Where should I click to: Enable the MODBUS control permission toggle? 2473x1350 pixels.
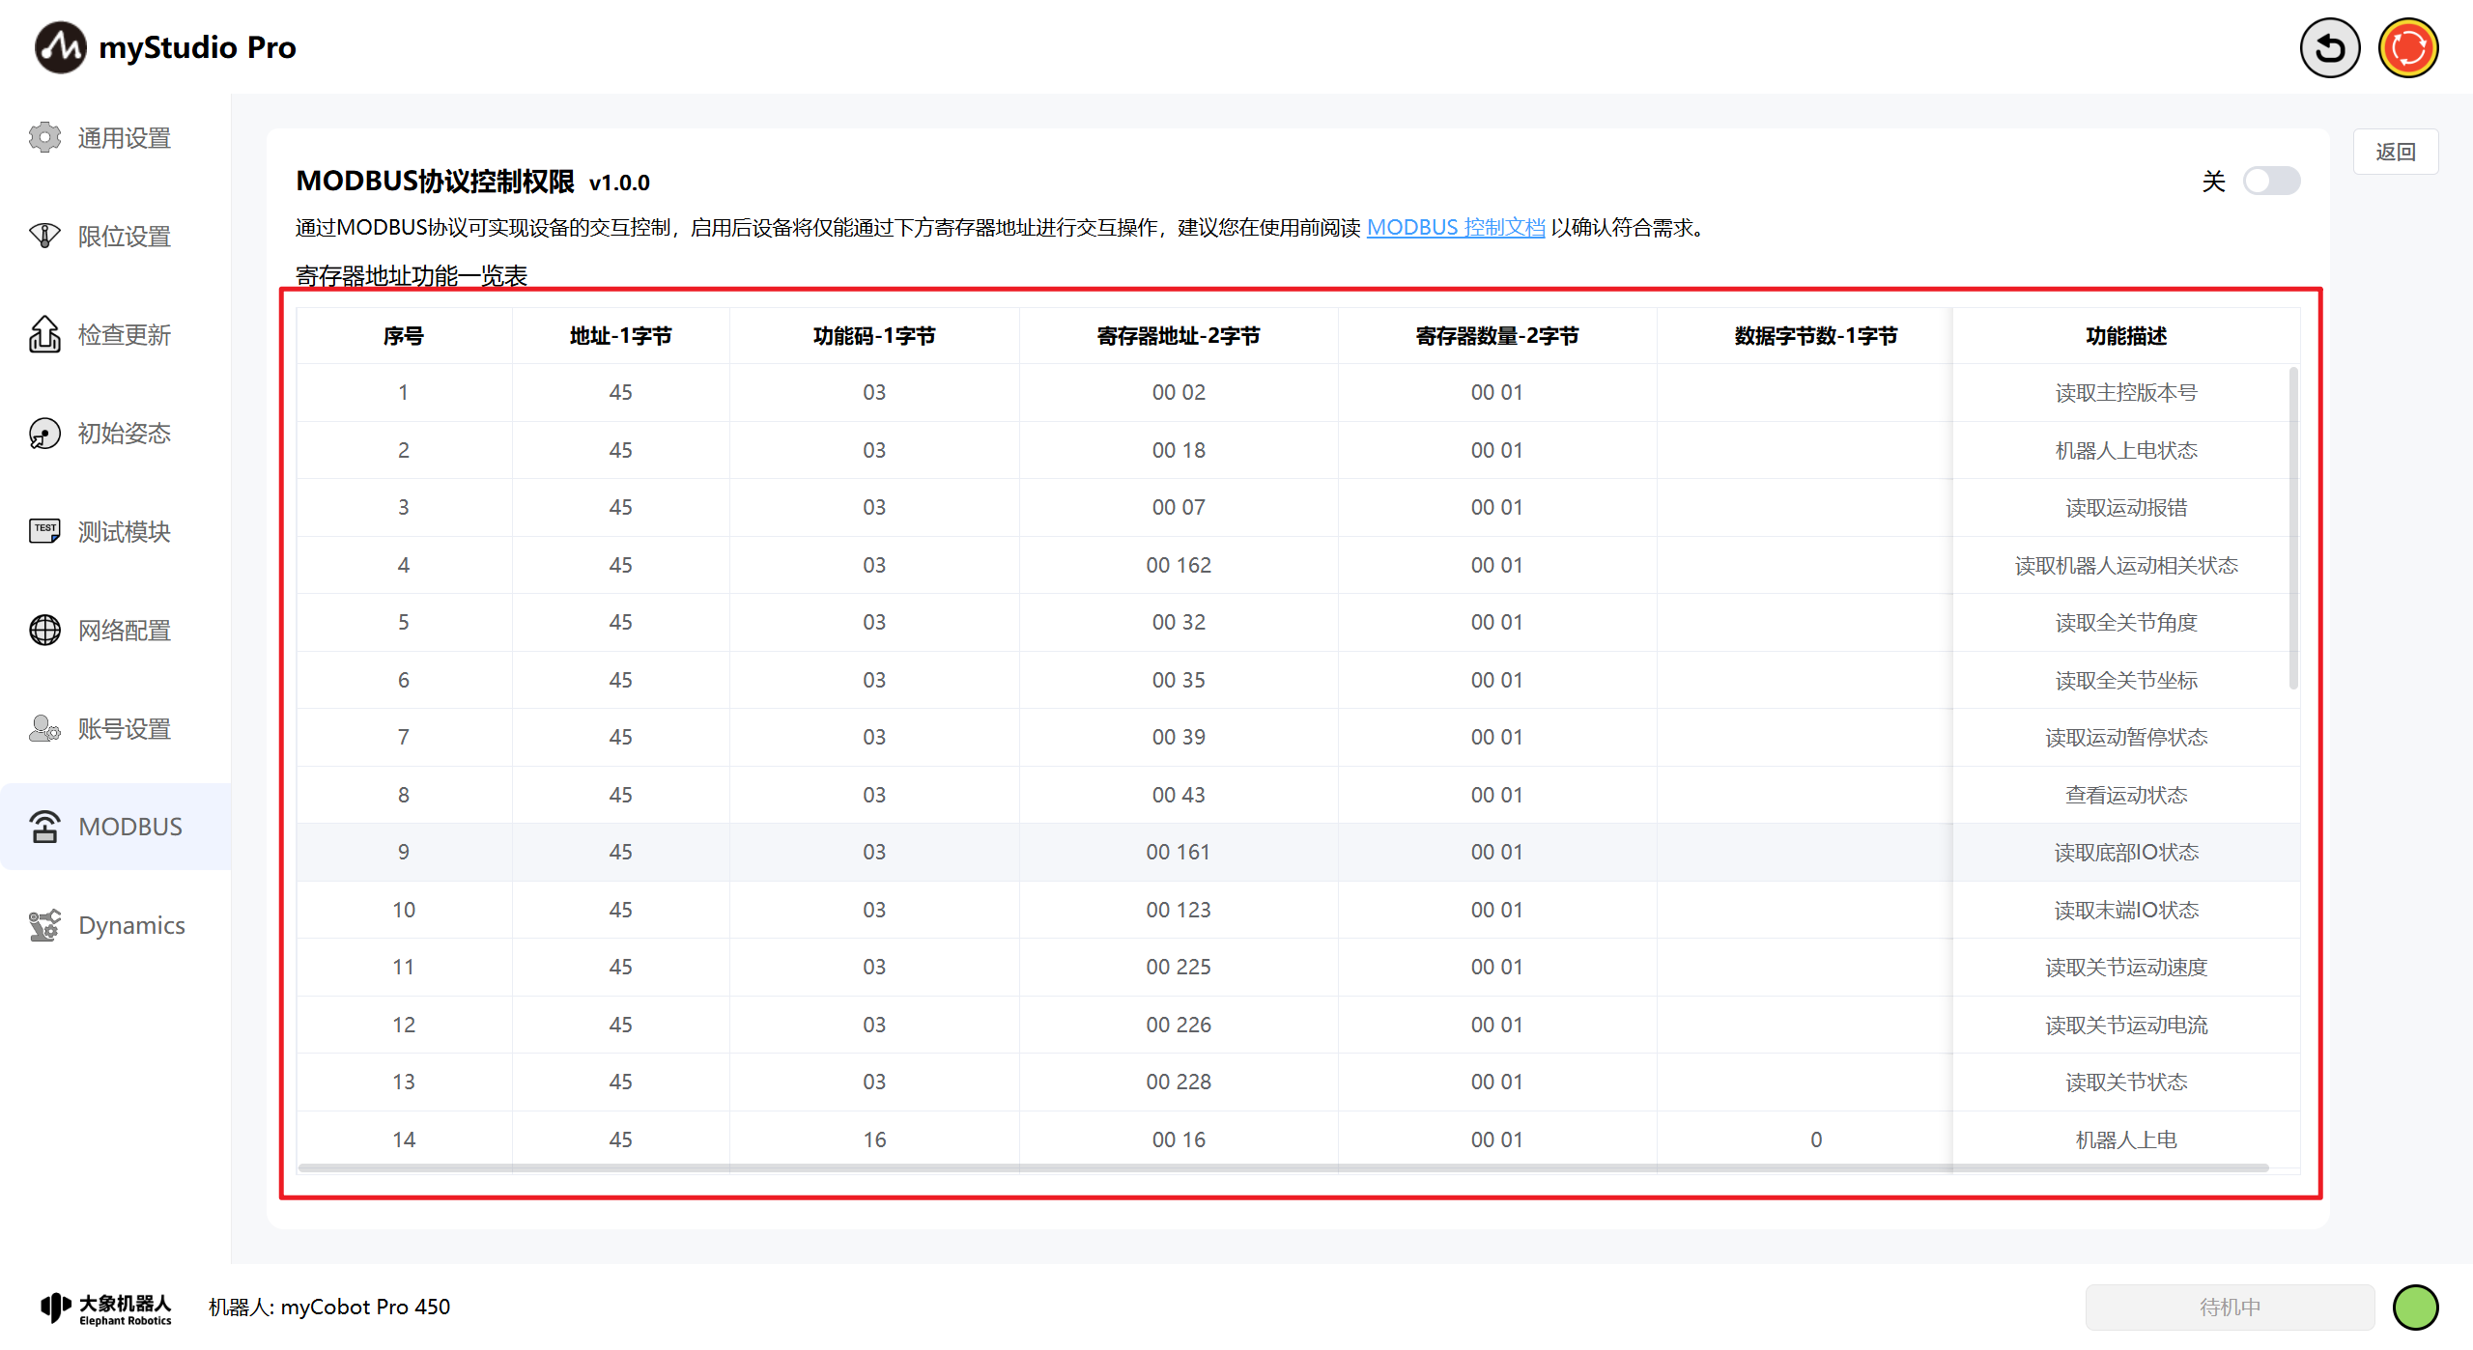(2270, 181)
